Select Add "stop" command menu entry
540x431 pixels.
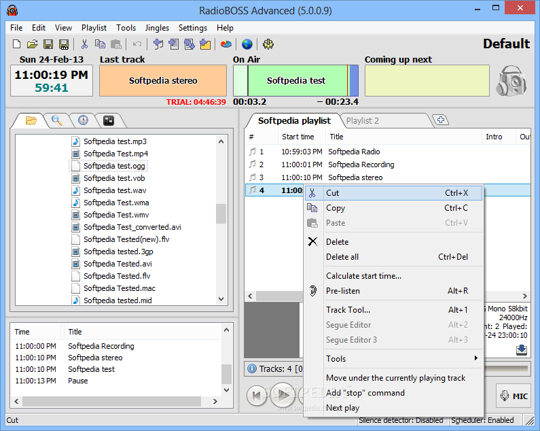coord(394,393)
